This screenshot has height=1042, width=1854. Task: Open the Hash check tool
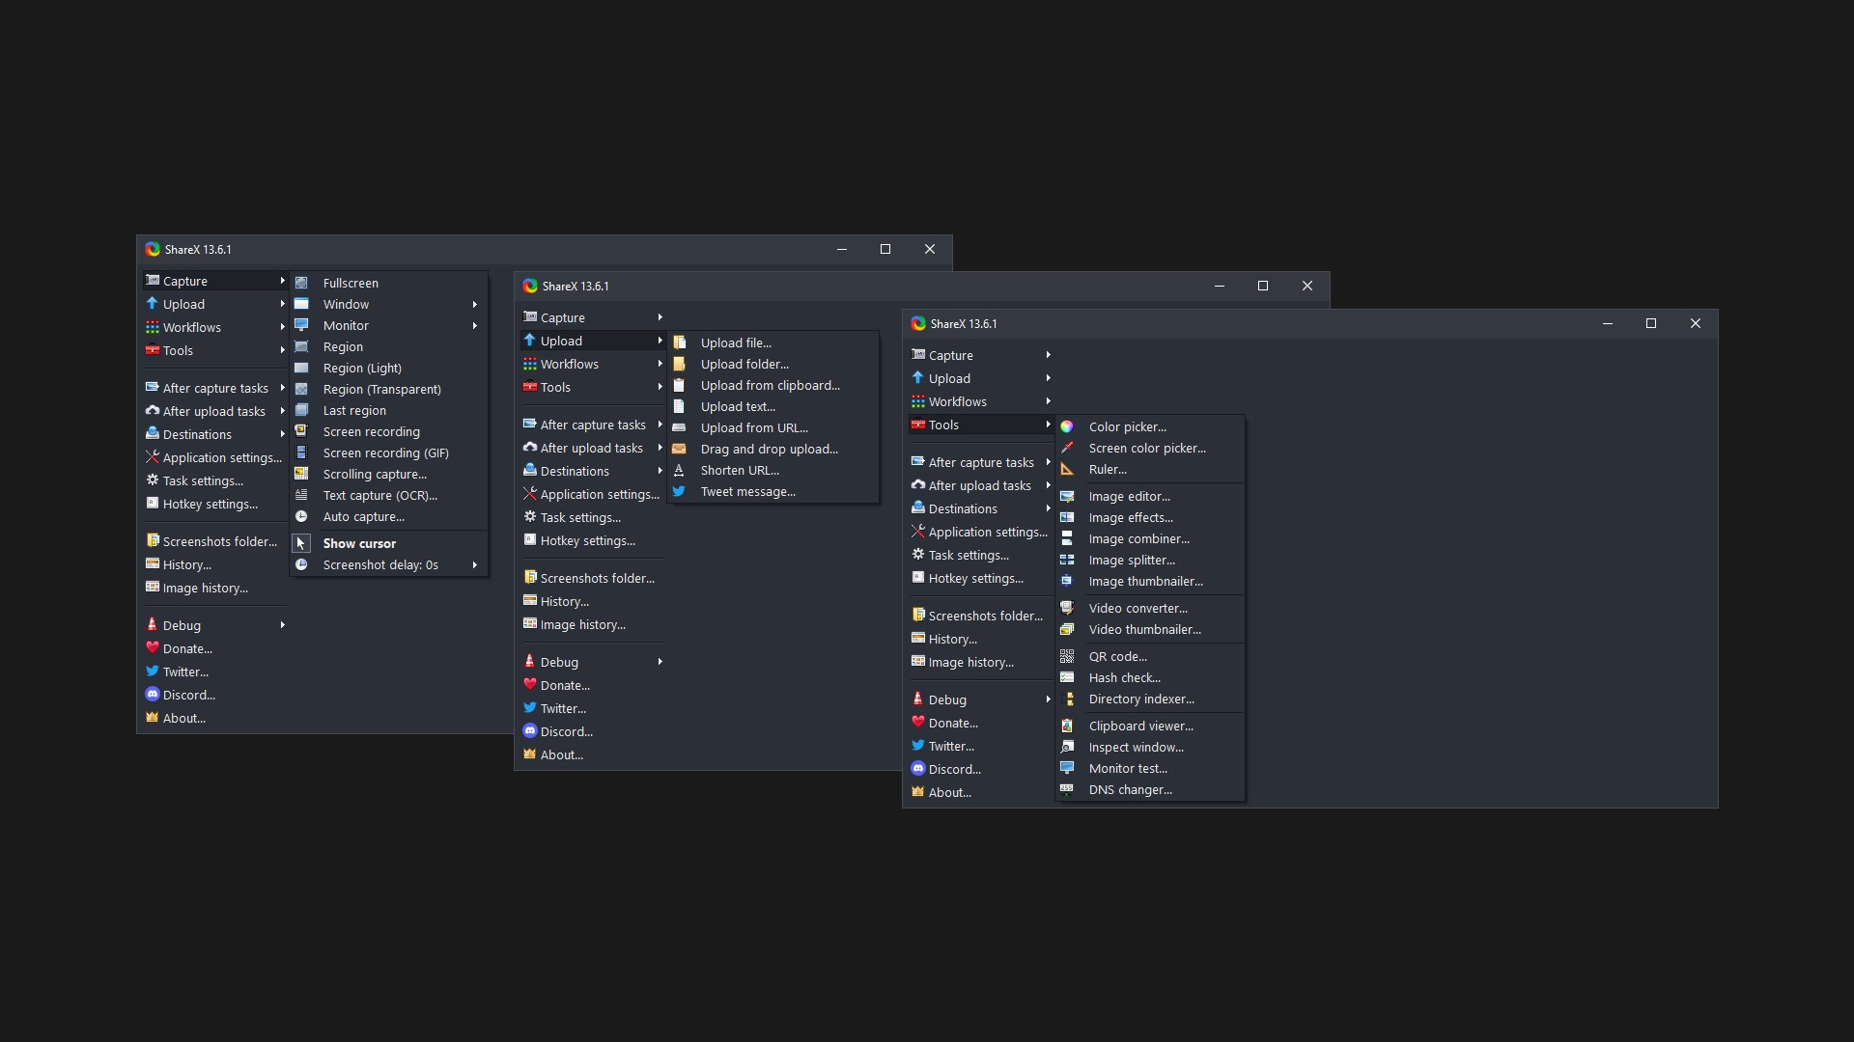coord(1122,677)
